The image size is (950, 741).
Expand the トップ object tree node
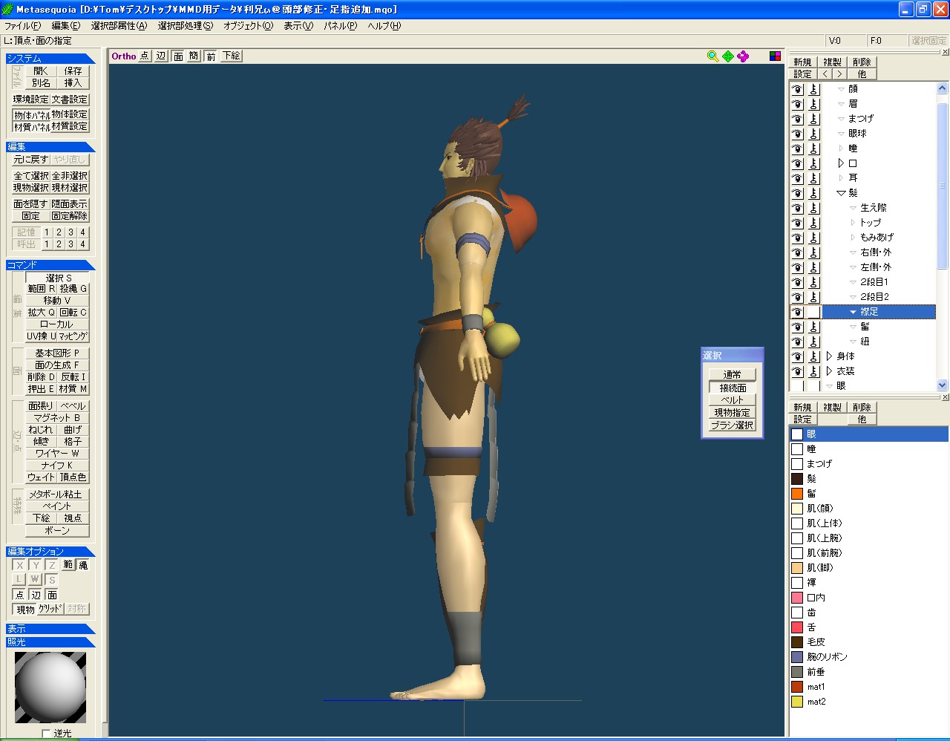coord(853,223)
